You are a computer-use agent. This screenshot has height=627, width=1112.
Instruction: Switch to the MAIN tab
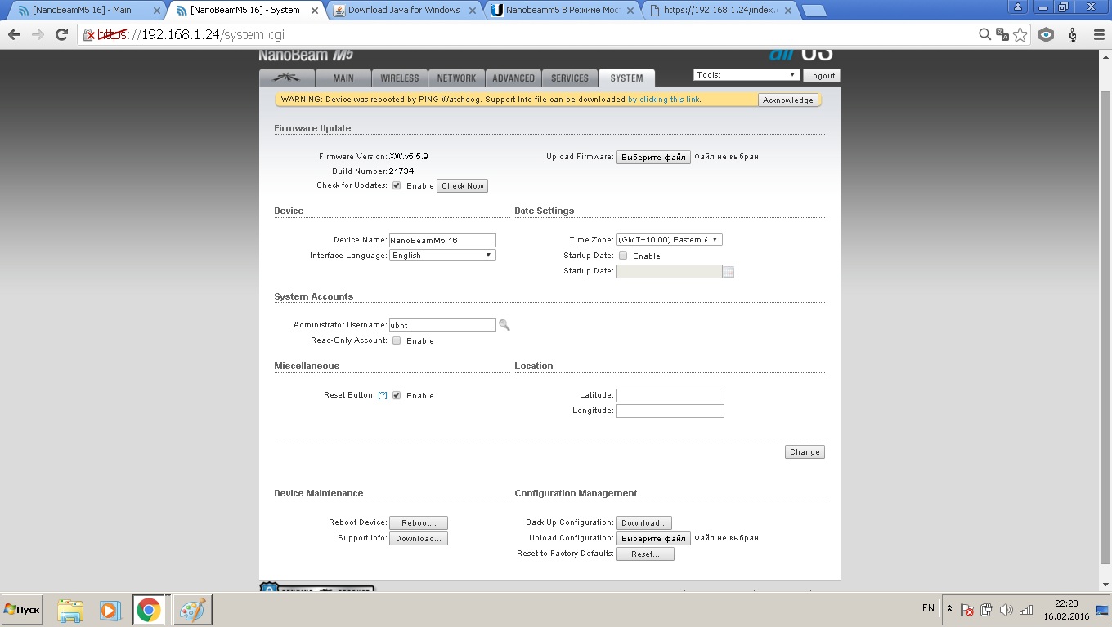343,78
